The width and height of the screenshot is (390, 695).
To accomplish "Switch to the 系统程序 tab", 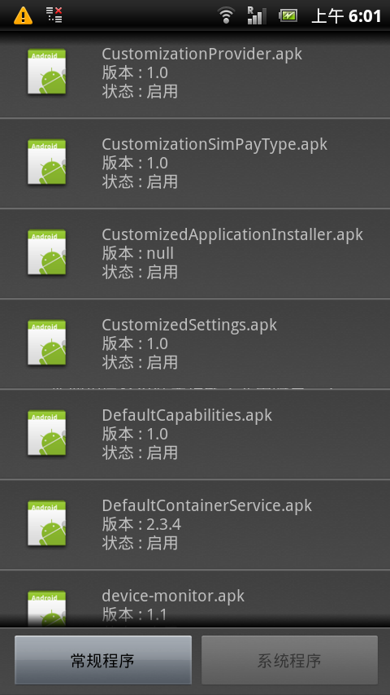I will (x=289, y=661).
